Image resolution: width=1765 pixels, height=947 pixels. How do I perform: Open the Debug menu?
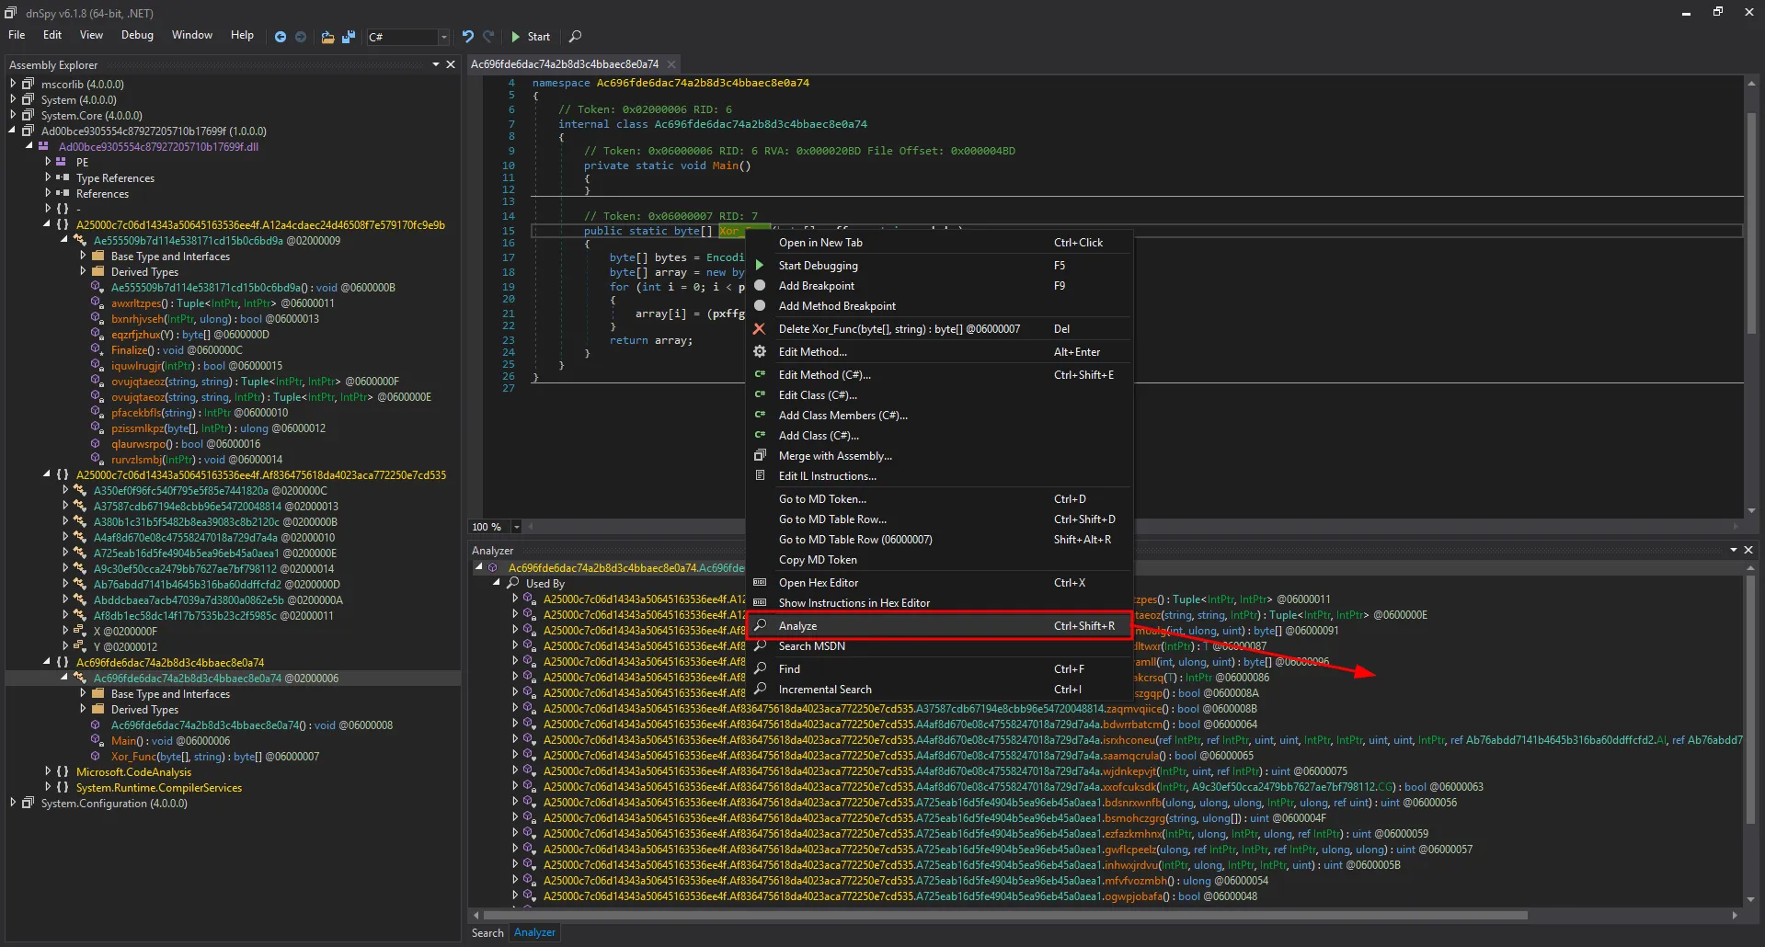point(137,35)
